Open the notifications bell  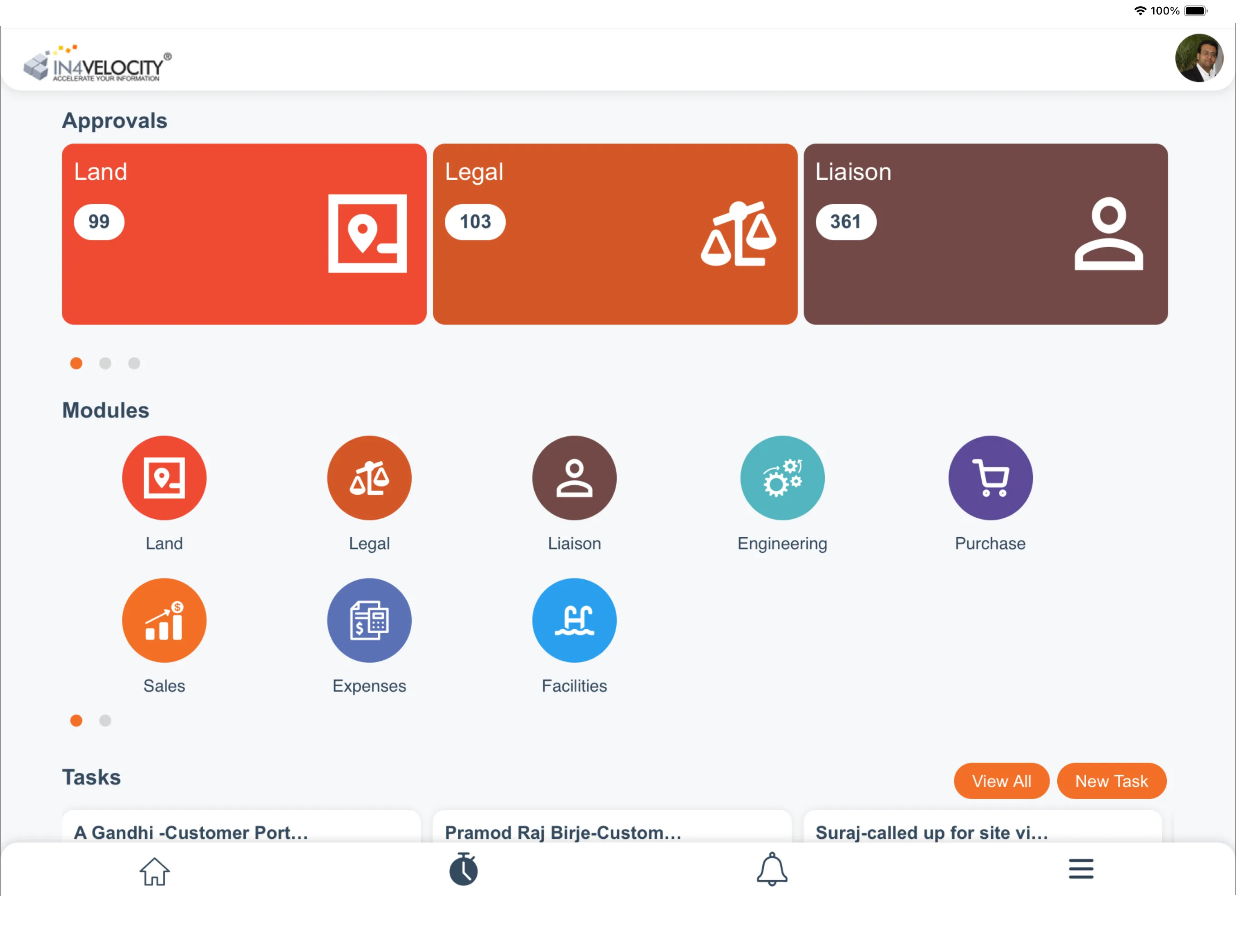(x=772, y=869)
